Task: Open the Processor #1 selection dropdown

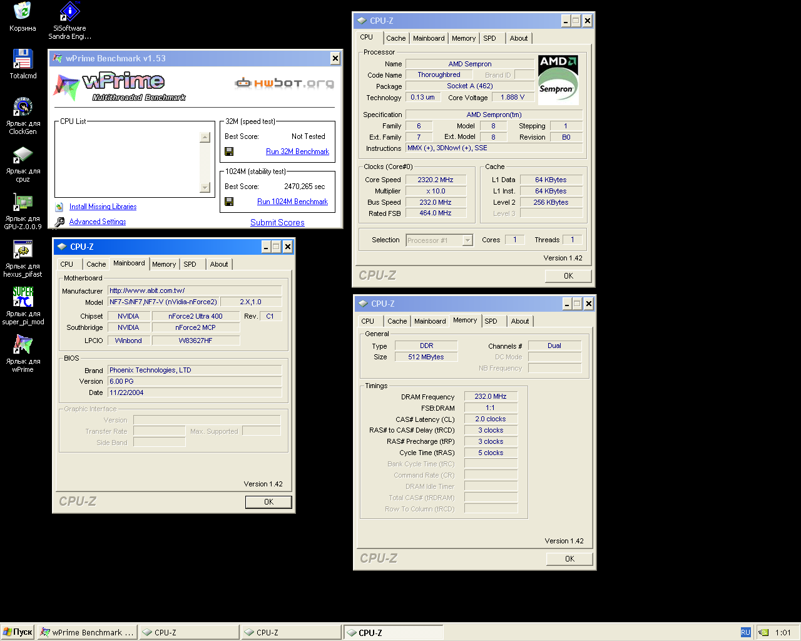Action: point(467,240)
